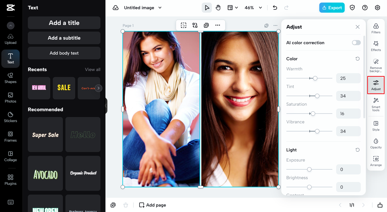Image resolution: width=387 pixels, height=212 pixels.
Task: Click View all recents link
Action: point(93,69)
